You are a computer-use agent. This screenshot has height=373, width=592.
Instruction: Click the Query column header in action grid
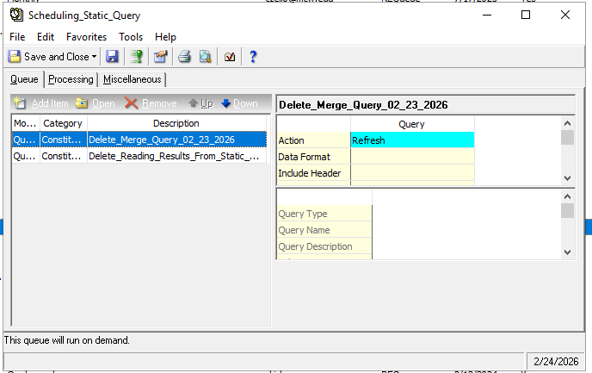pos(412,124)
